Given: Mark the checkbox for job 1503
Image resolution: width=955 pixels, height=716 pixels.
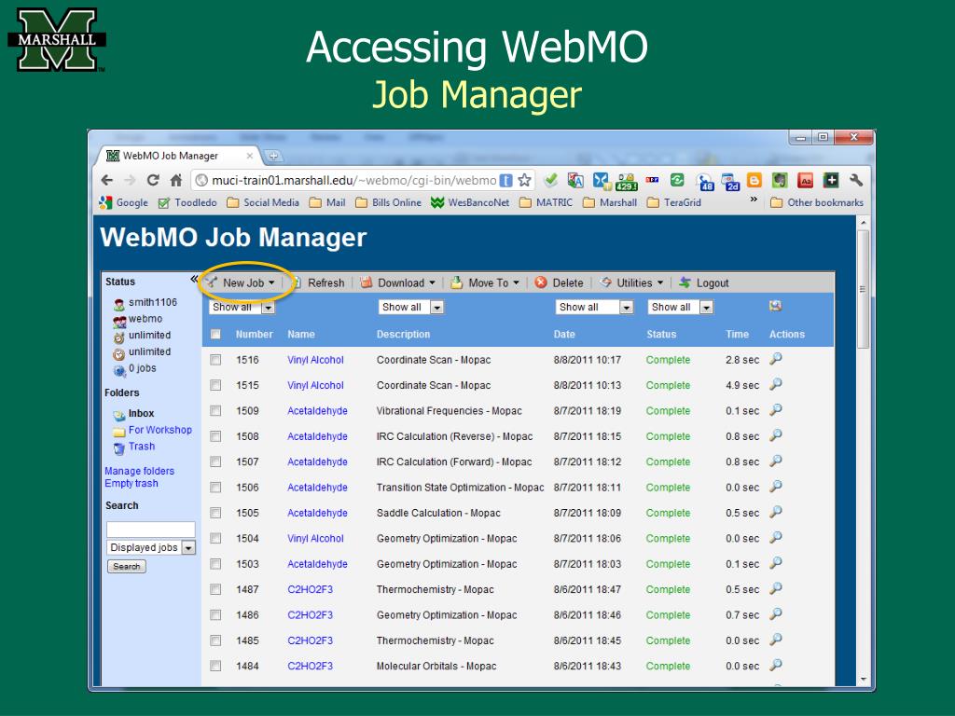Looking at the screenshot, I should pyautogui.click(x=215, y=564).
